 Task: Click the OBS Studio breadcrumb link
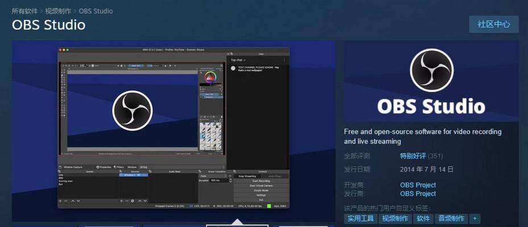tap(95, 11)
